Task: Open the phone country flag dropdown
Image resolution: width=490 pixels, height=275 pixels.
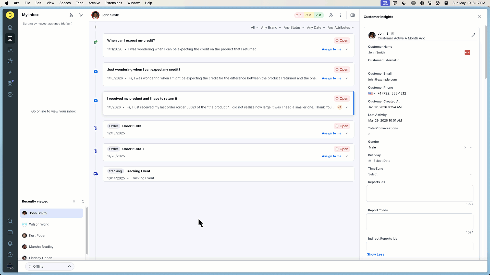Action: tap(372, 93)
